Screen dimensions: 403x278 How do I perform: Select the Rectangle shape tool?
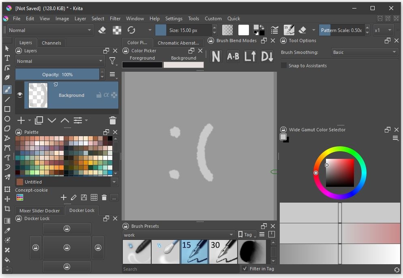coord(7,109)
